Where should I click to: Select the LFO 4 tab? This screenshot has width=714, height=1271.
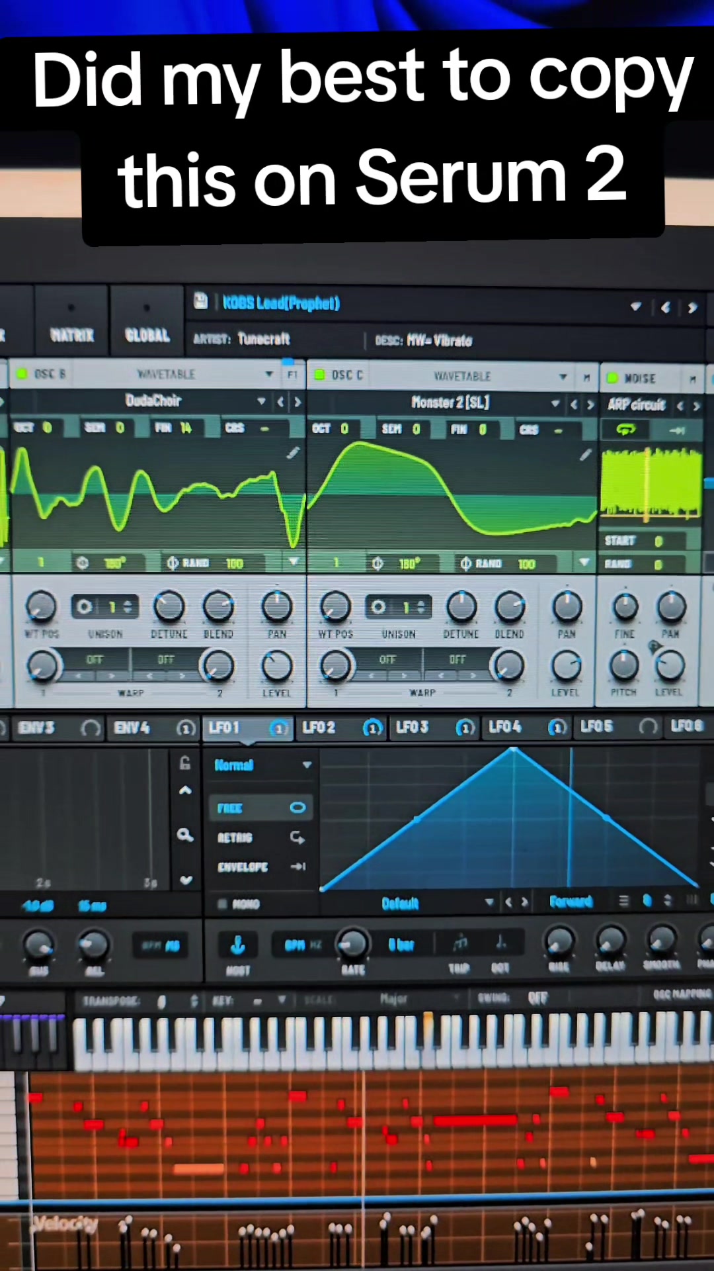pyautogui.click(x=504, y=727)
